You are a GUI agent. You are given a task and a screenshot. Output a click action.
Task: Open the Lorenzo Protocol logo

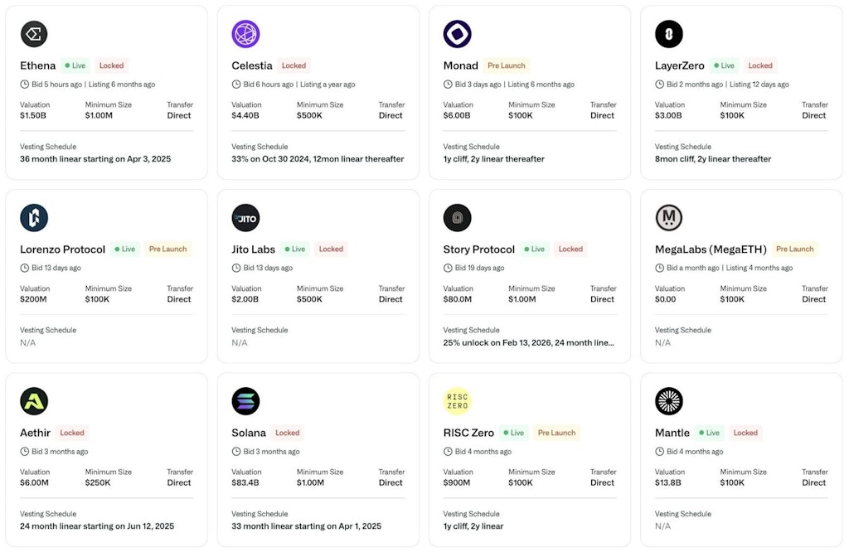(x=34, y=218)
